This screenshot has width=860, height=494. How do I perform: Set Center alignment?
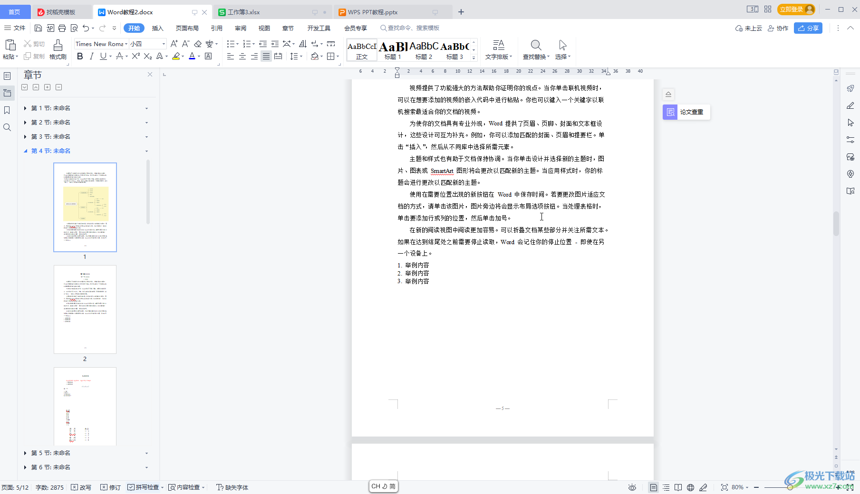242,57
